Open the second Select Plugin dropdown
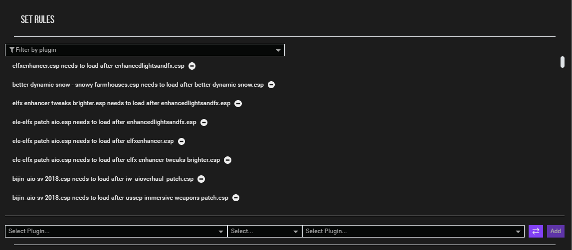The image size is (572, 250). tap(413, 231)
